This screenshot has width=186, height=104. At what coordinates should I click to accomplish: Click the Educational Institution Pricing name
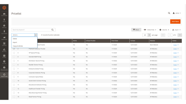(37, 85)
